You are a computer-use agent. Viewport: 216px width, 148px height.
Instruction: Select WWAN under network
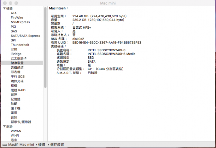tap(16, 131)
